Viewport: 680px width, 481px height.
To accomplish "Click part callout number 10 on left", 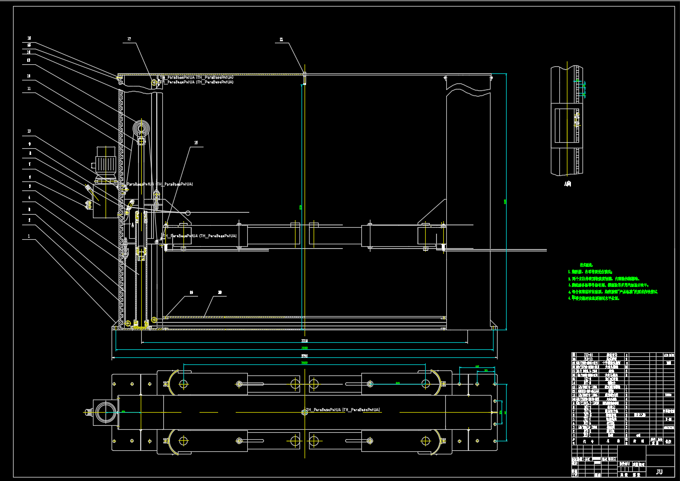I will pyautogui.click(x=29, y=131).
